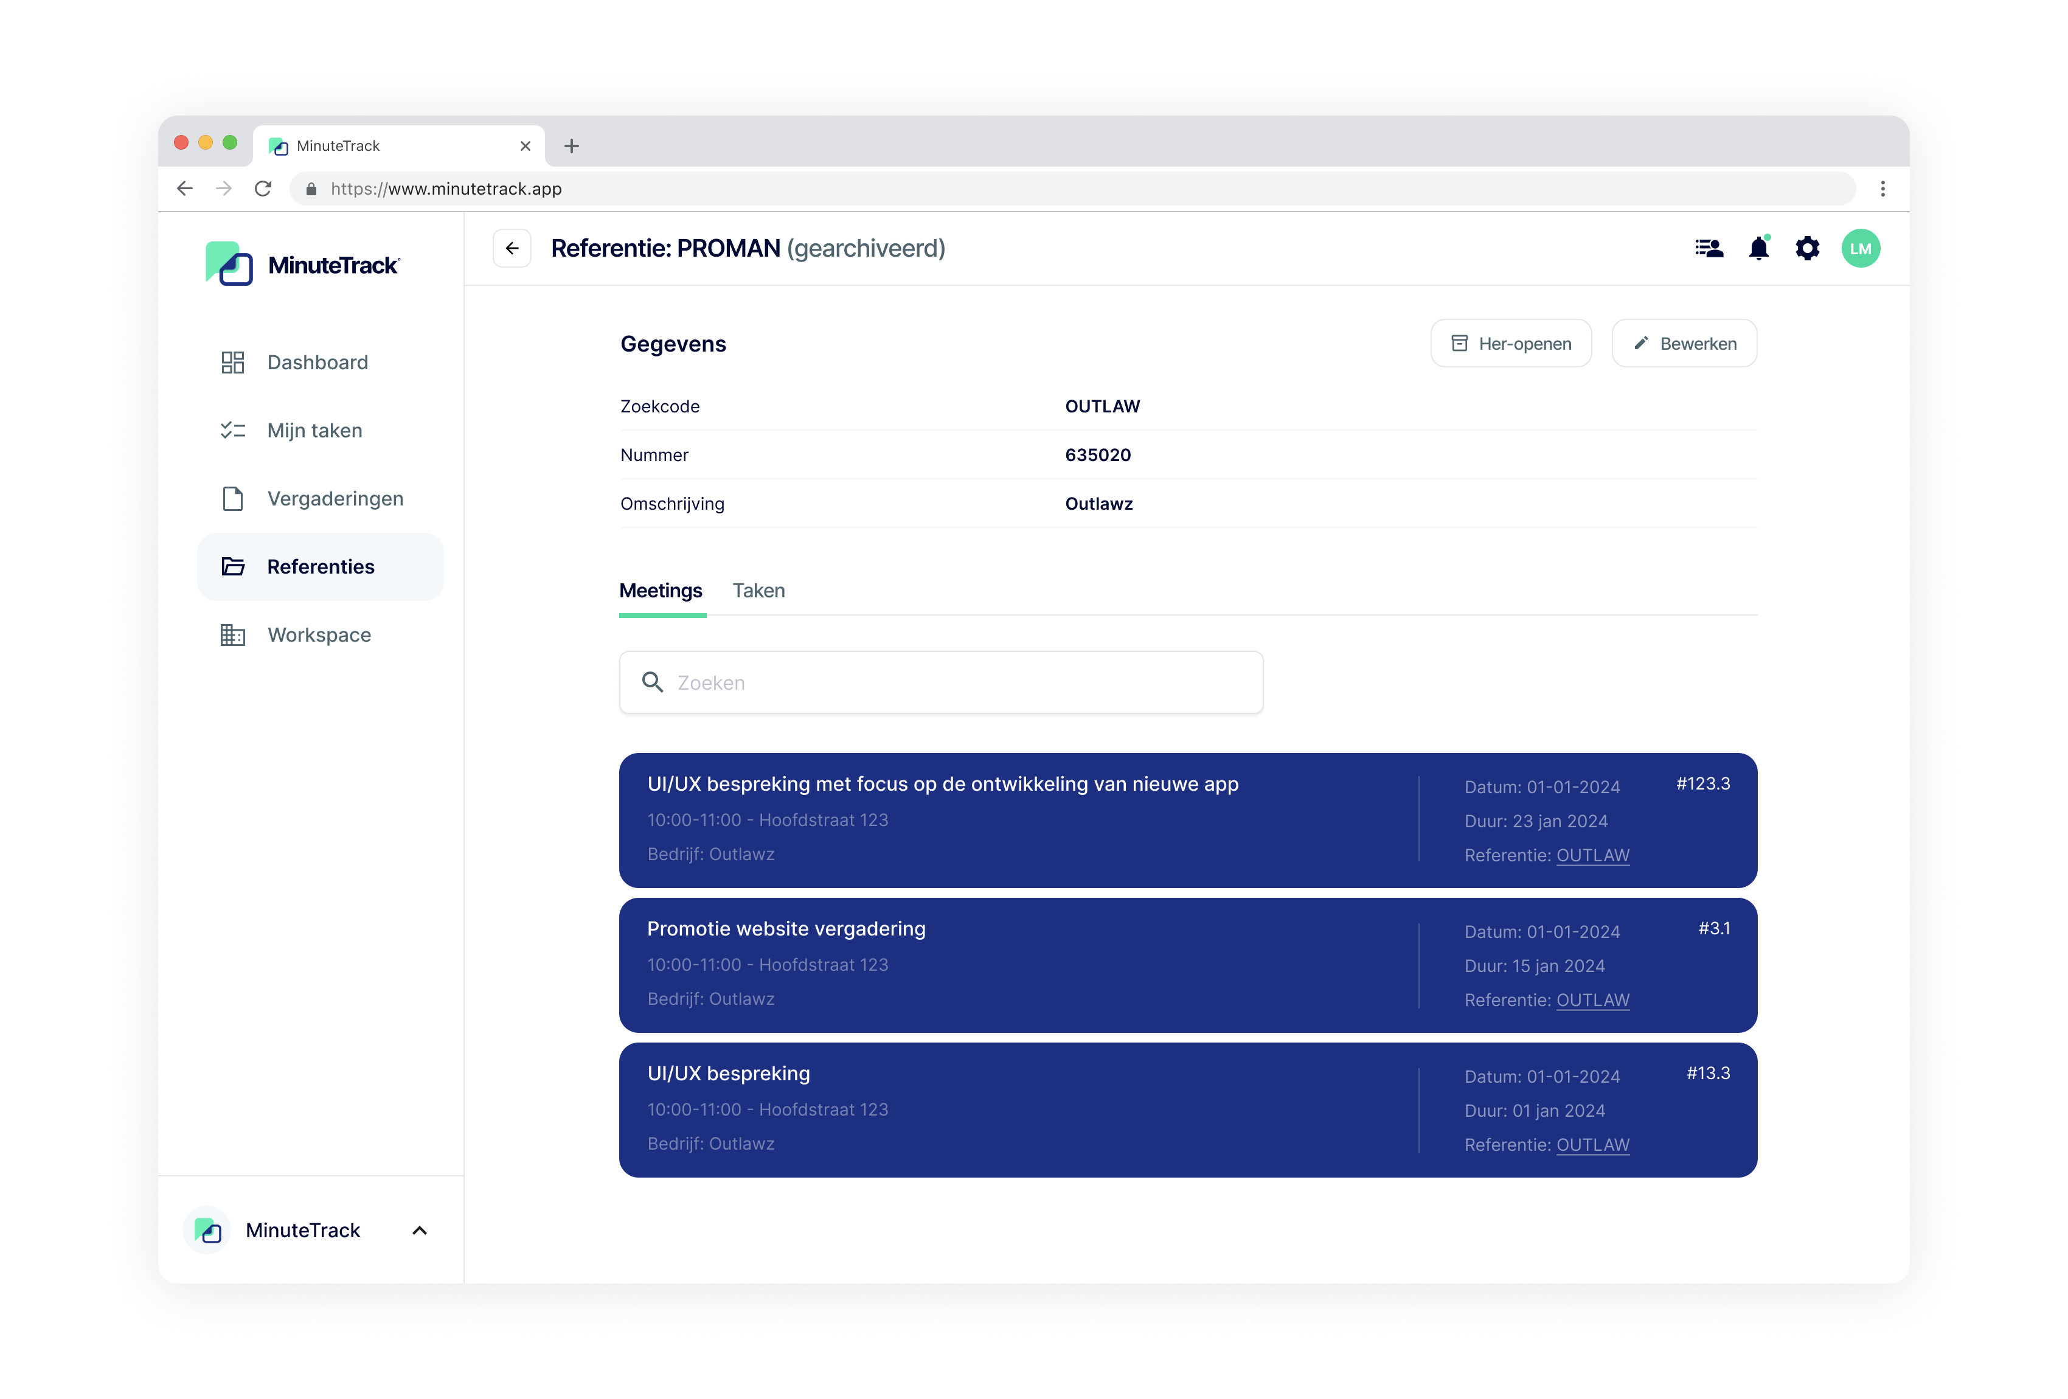Open the people list icon in header
The width and height of the screenshot is (2068, 1399).
tap(1709, 248)
